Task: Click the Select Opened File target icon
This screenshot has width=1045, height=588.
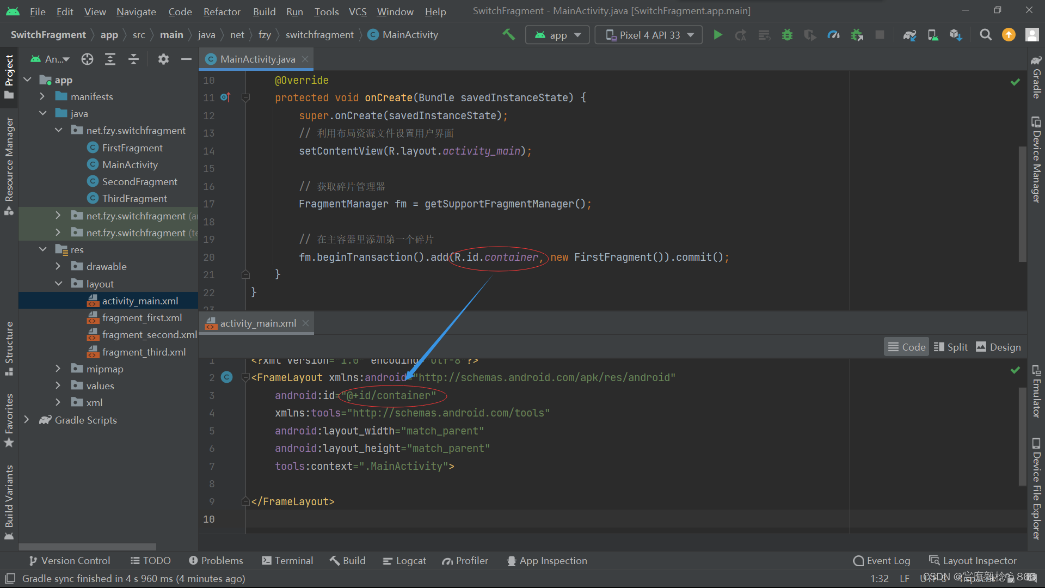Action: pos(87,59)
